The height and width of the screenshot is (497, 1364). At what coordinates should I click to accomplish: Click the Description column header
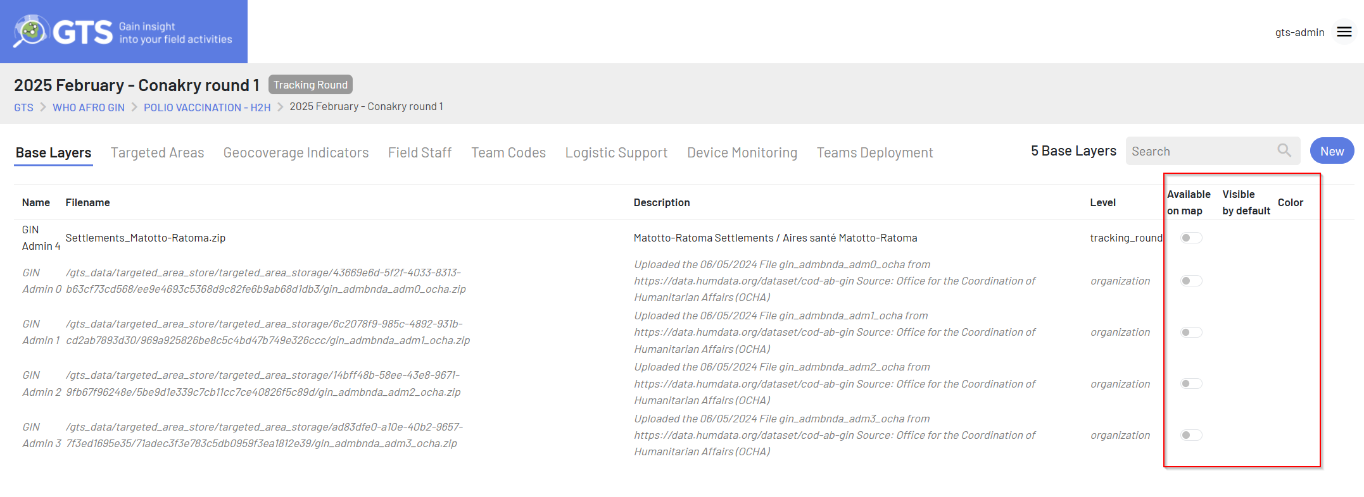[x=662, y=202]
